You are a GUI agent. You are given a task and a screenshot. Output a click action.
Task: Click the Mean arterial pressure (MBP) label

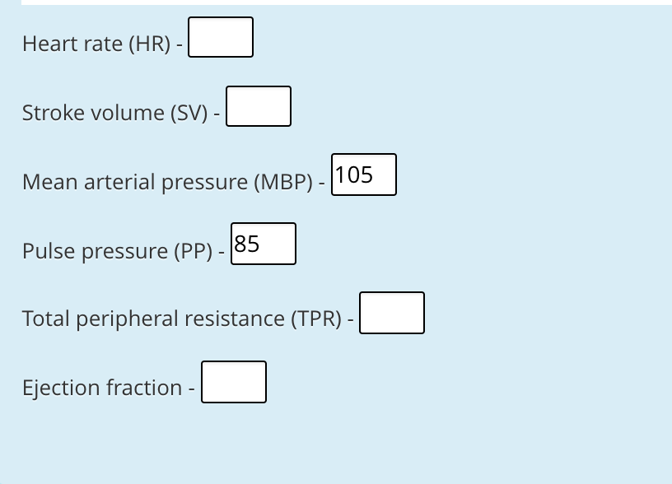point(163,182)
